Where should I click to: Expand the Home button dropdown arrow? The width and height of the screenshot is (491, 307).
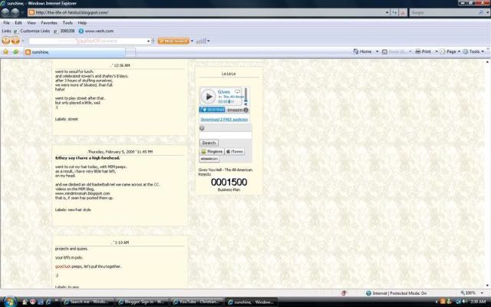coord(377,51)
